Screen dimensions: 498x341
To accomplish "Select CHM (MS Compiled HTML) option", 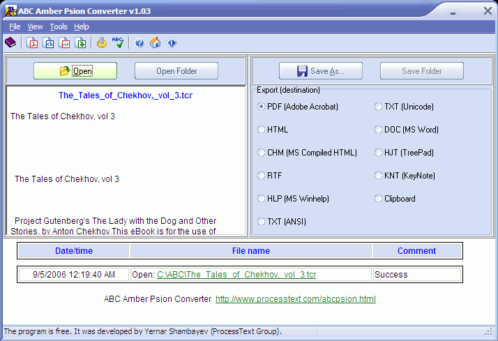I will pyautogui.click(x=307, y=153).
